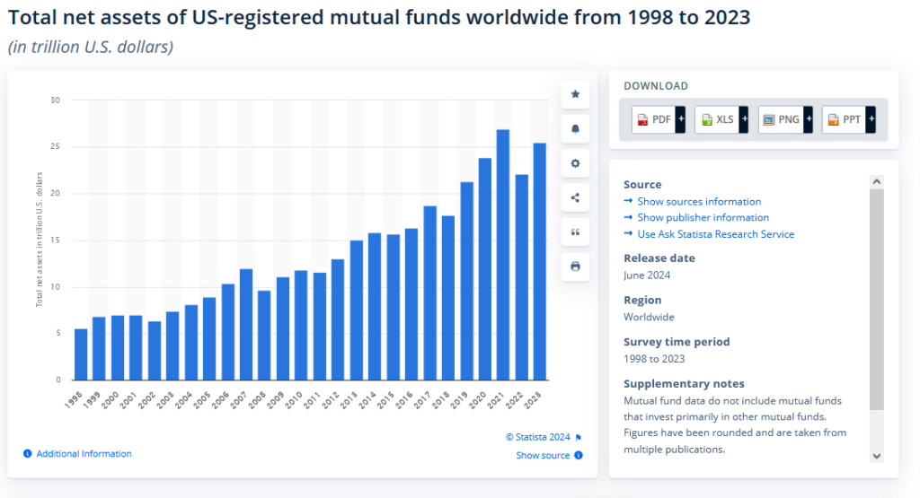Click the bell notification icon

tap(575, 128)
